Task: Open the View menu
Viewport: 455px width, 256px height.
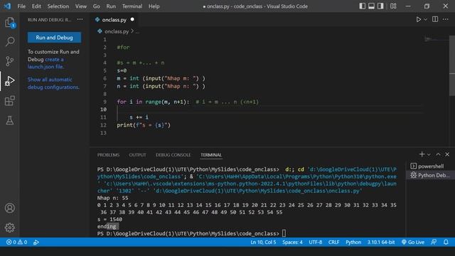Action: 81,6
